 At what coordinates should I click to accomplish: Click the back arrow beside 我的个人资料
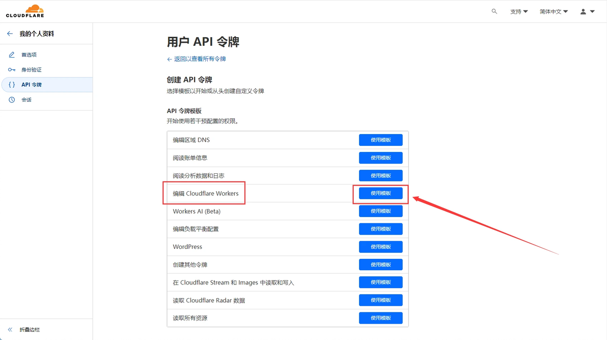coord(10,34)
